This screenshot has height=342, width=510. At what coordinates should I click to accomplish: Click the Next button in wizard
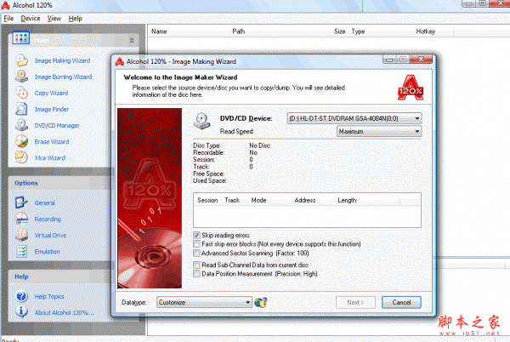coord(355,302)
